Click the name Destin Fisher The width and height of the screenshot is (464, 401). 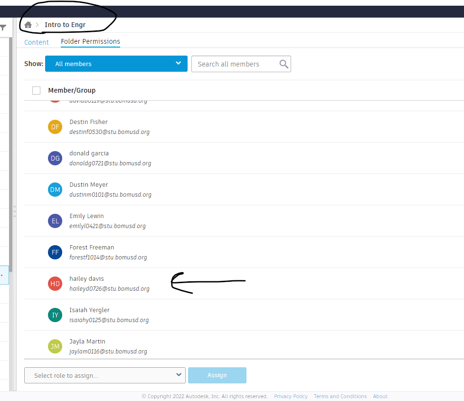coord(88,122)
